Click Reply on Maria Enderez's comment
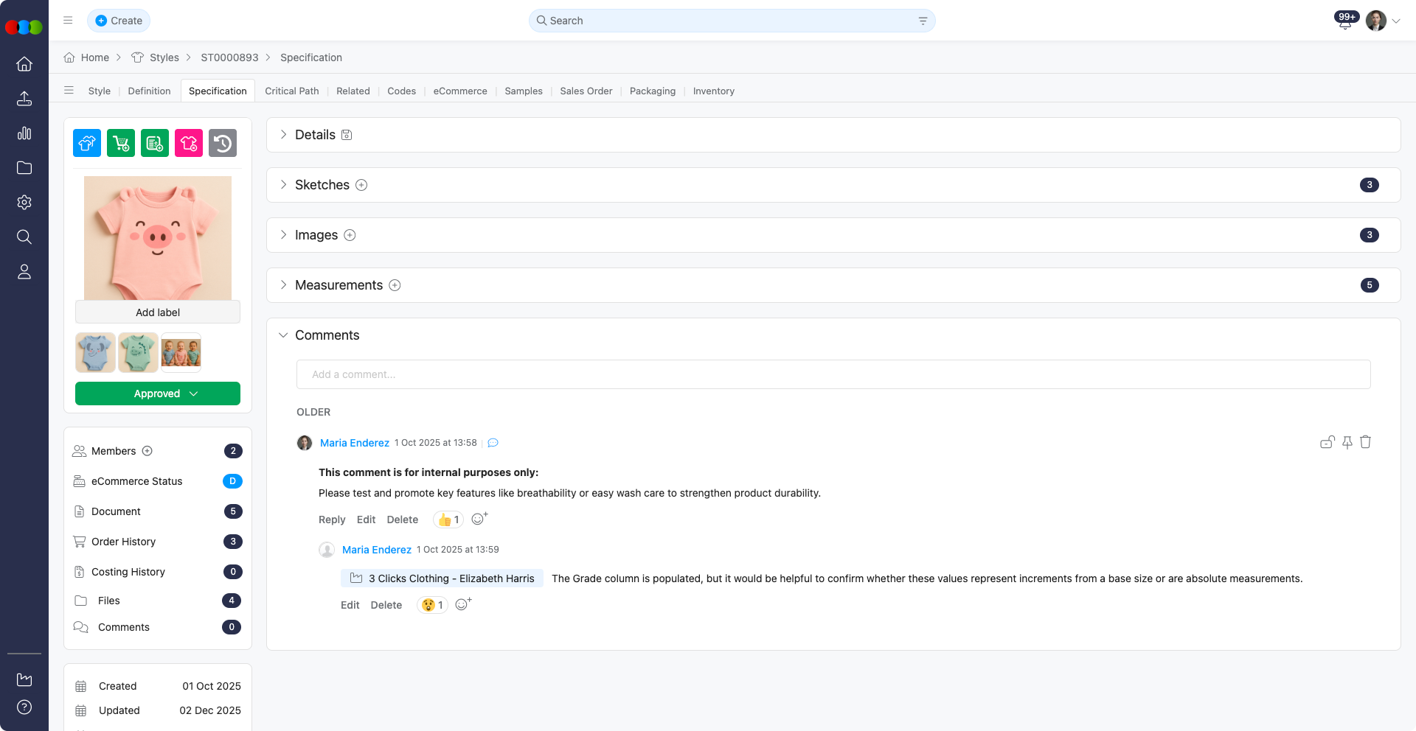The height and width of the screenshot is (731, 1416). pos(332,520)
